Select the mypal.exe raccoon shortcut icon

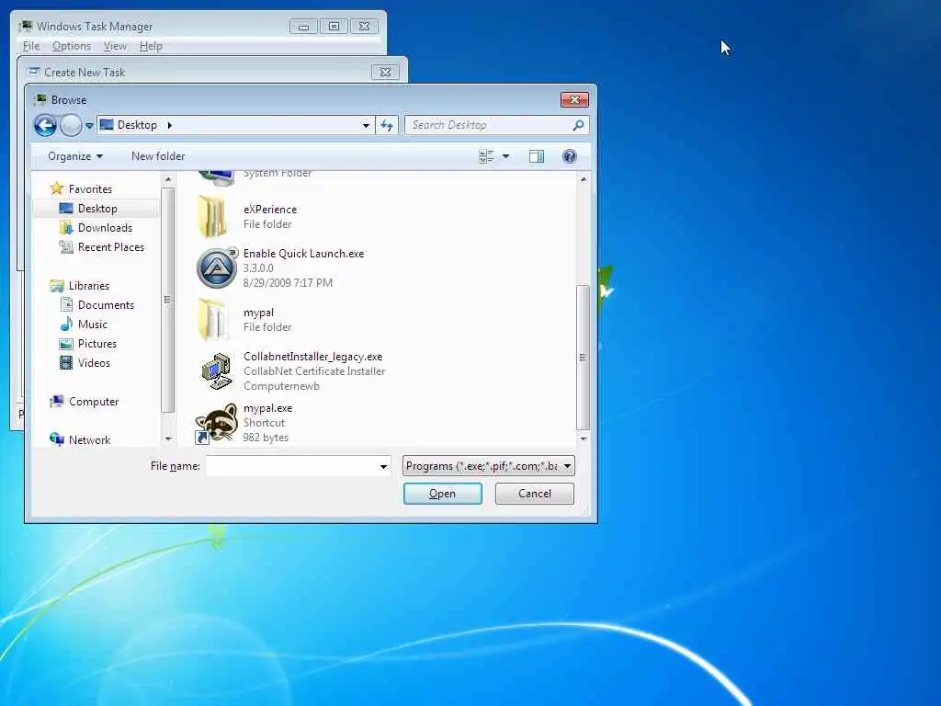[216, 423]
